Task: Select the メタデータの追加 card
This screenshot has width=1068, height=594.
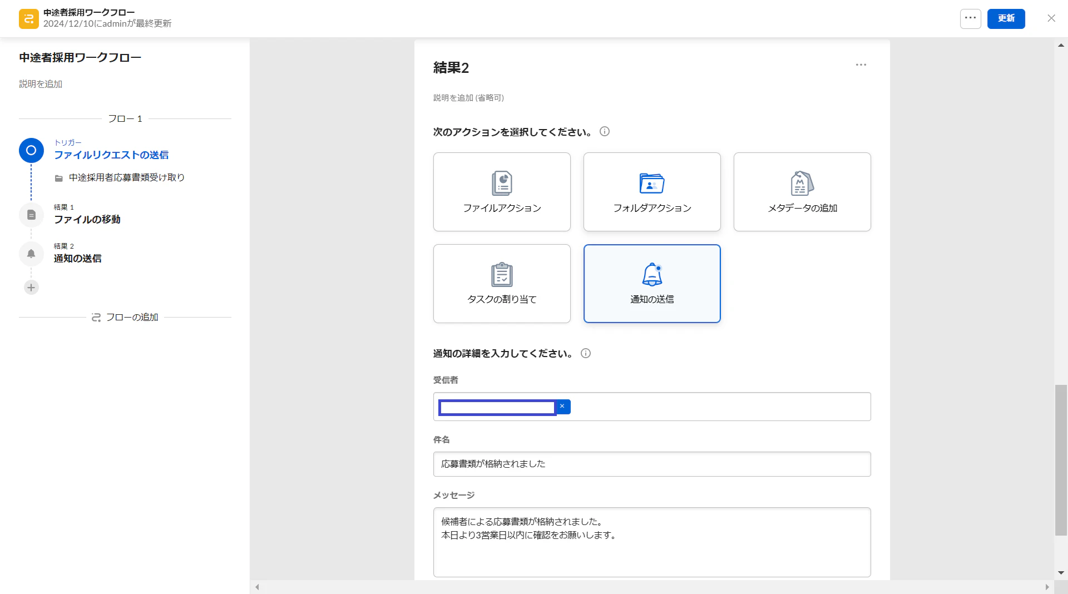Action: pos(802,192)
